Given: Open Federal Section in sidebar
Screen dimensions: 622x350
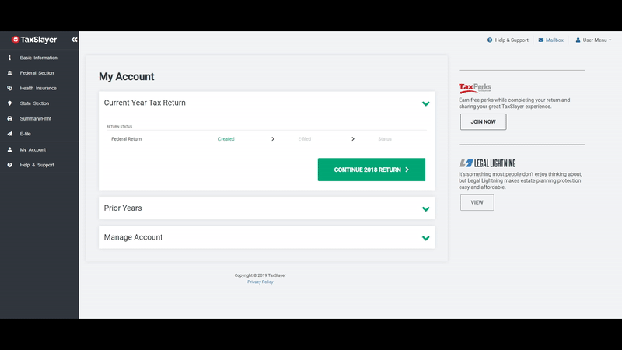Looking at the screenshot, I should [x=37, y=73].
